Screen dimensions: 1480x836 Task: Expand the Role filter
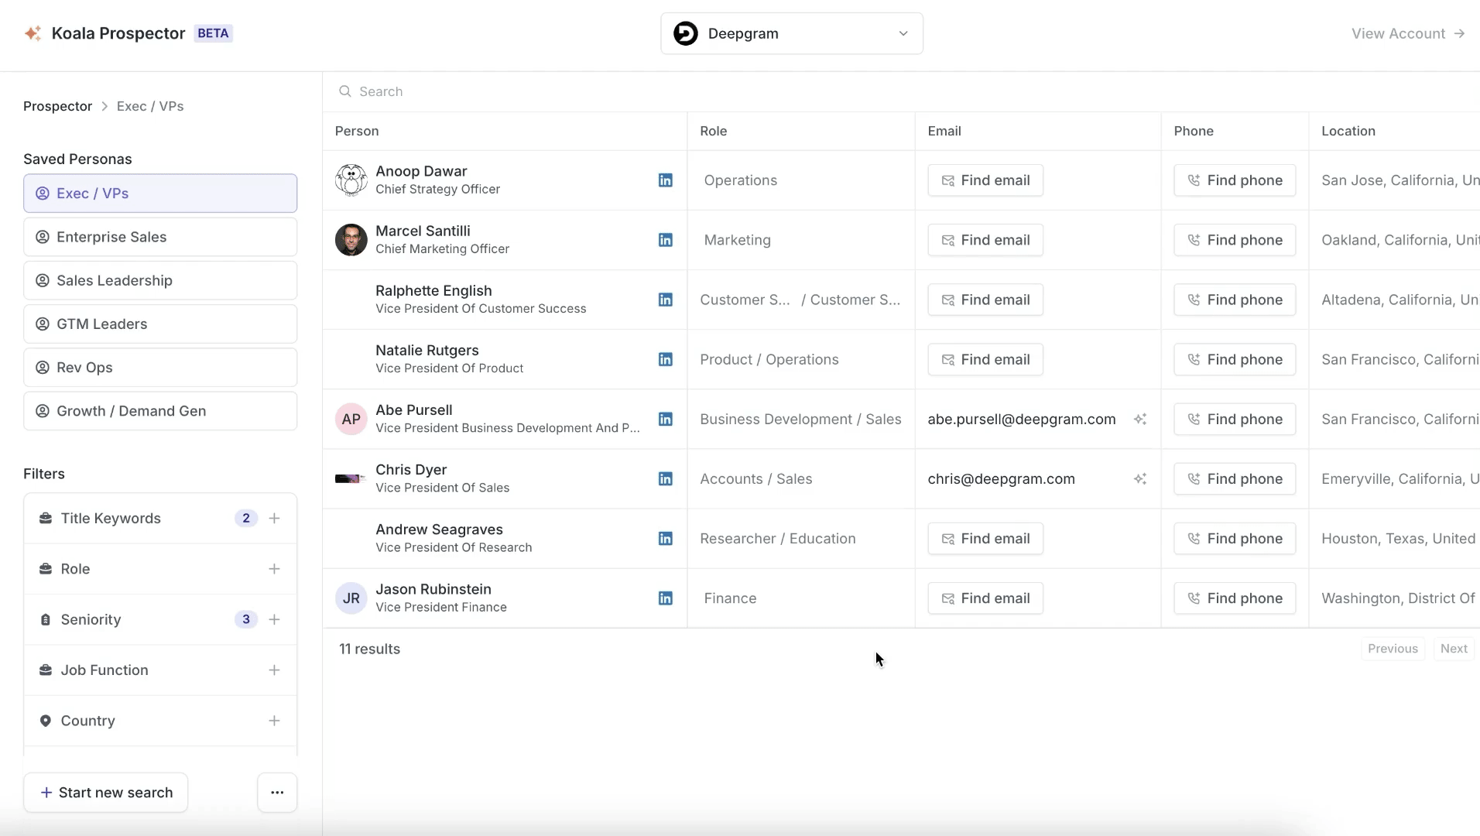pyautogui.click(x=160, y=569)
